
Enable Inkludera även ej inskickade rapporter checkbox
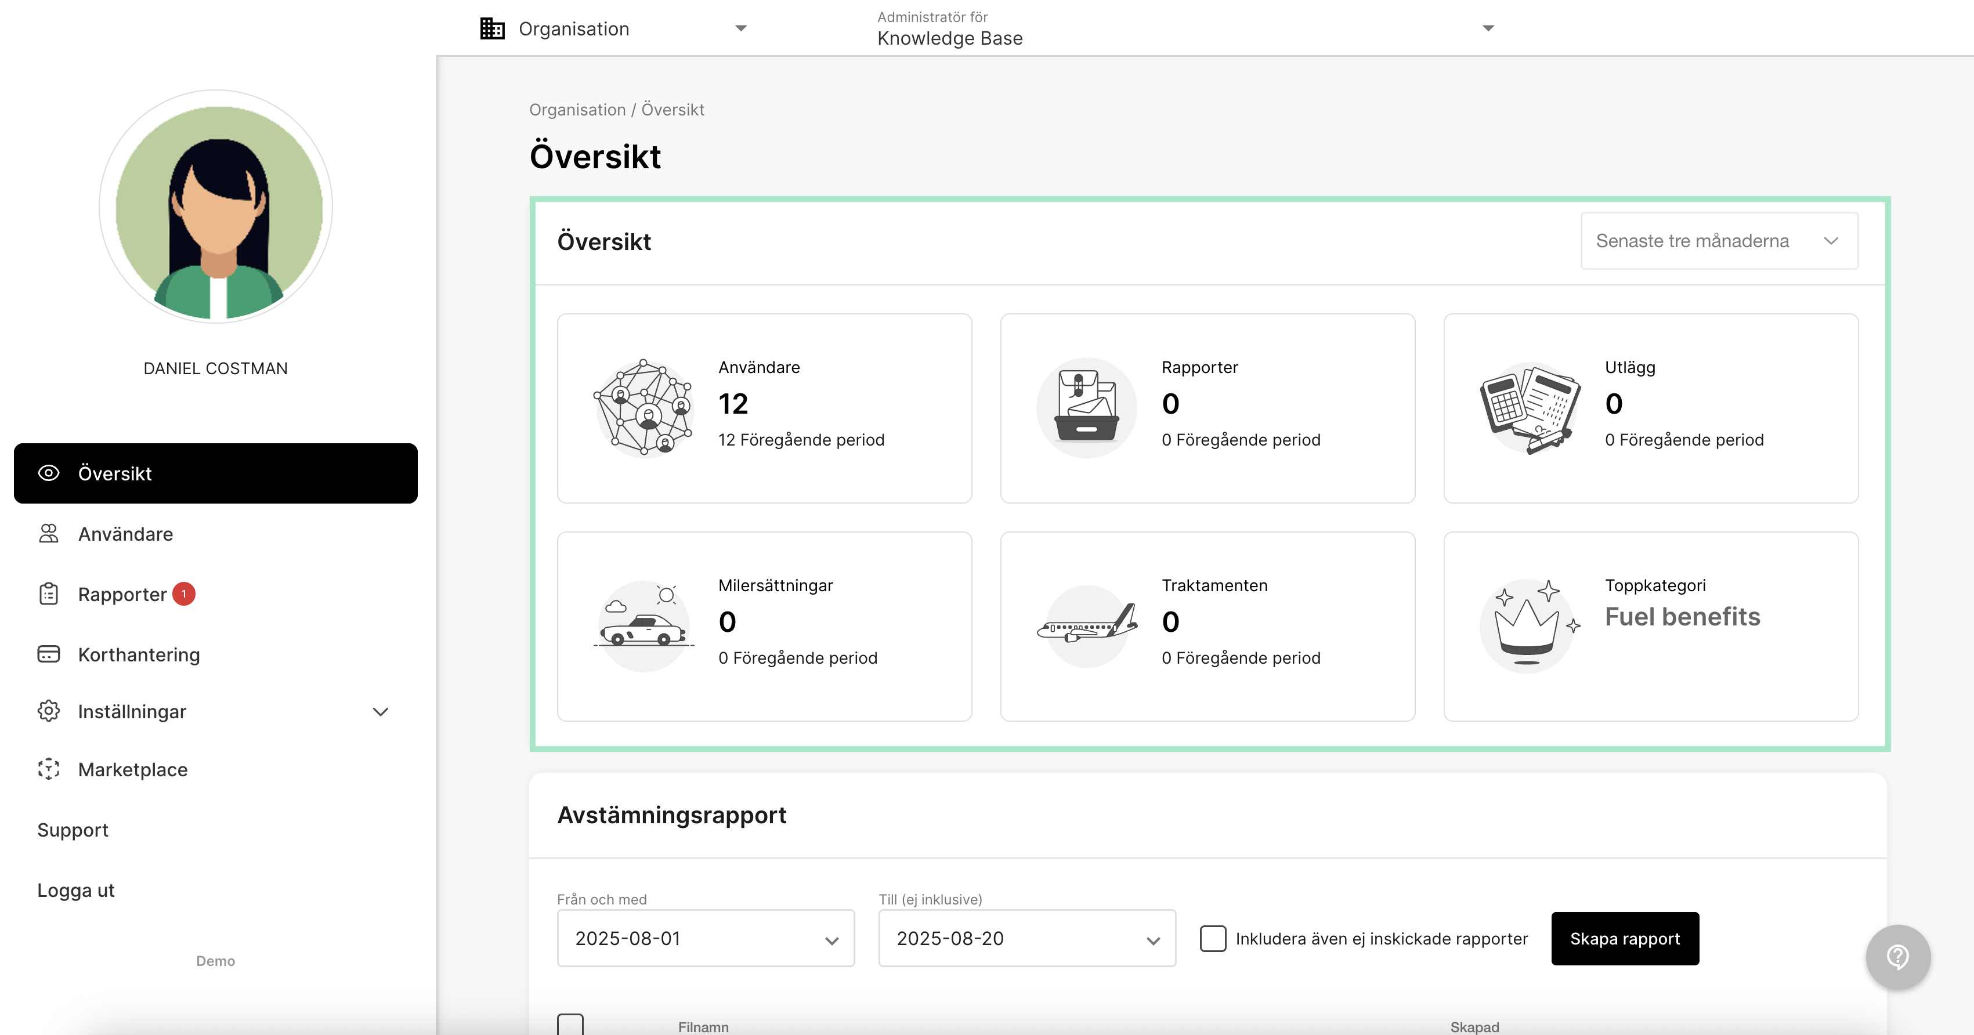(x=1212, y=939)
